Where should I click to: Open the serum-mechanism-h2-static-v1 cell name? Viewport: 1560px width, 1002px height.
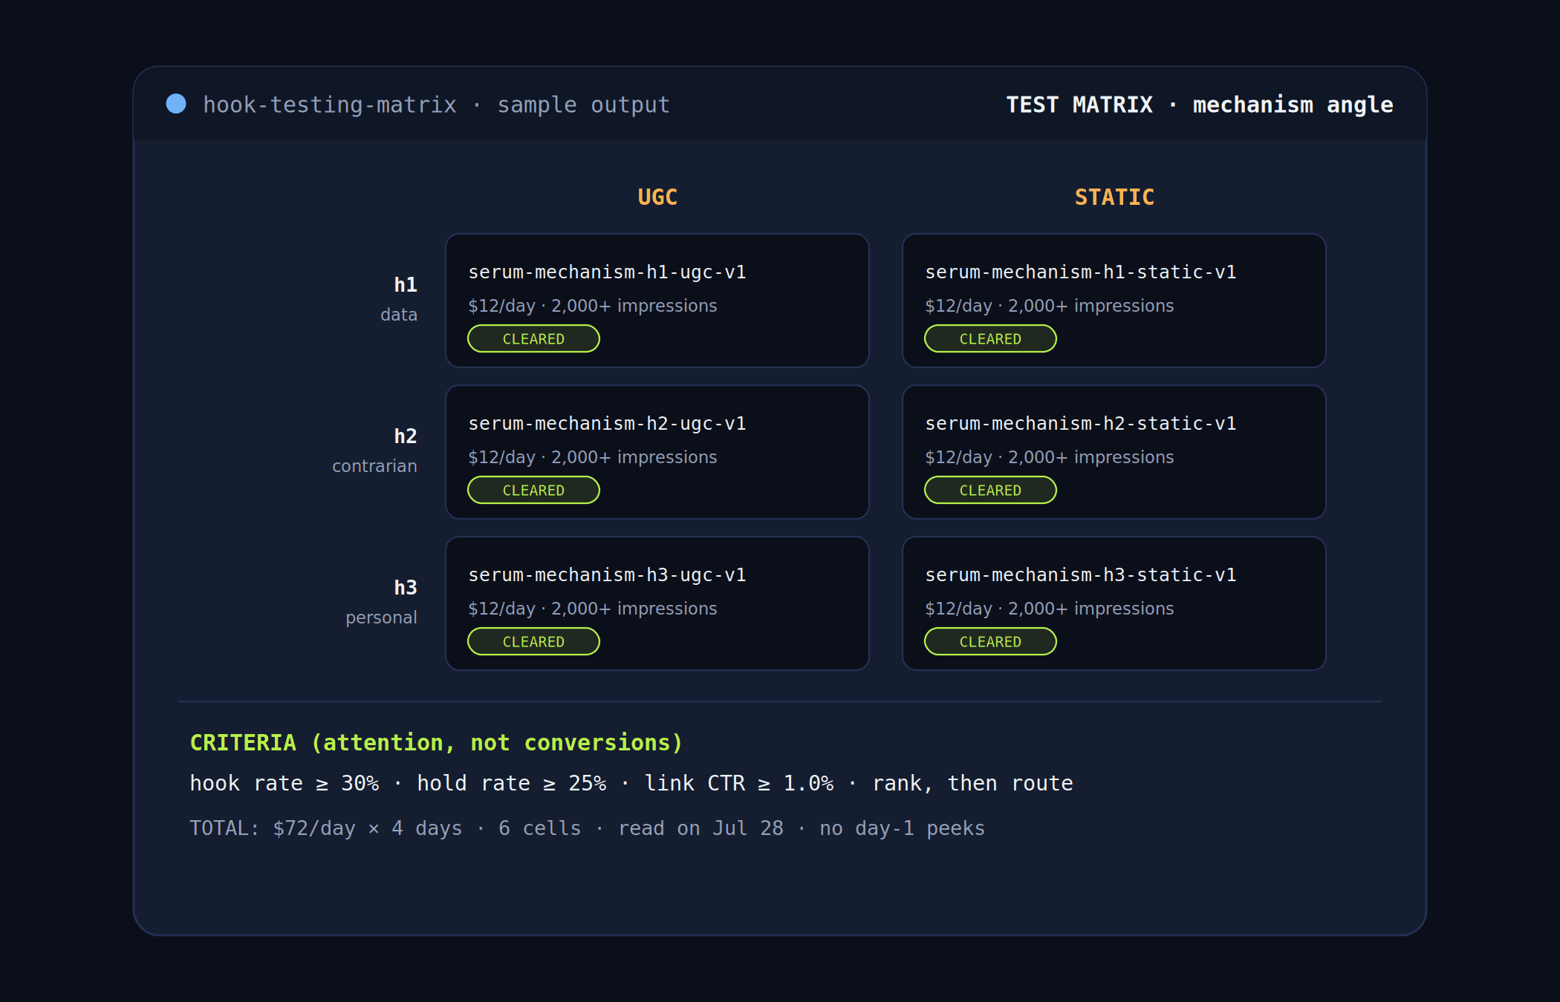1081,424
